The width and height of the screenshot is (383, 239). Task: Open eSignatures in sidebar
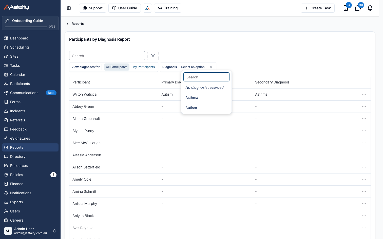point(30,138)
